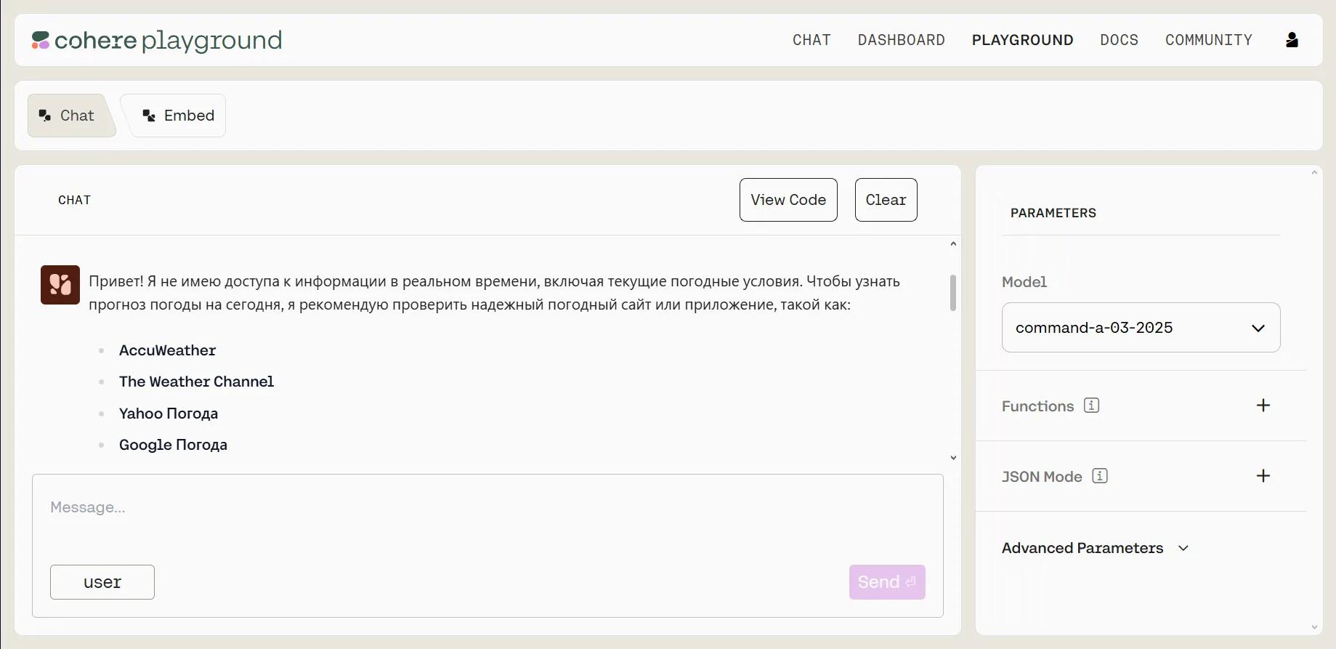The width and height of the screenshot is (1336, 649).
Task: Enable JSON Mode with the plus icon
Action: (x=1263, y=476)
